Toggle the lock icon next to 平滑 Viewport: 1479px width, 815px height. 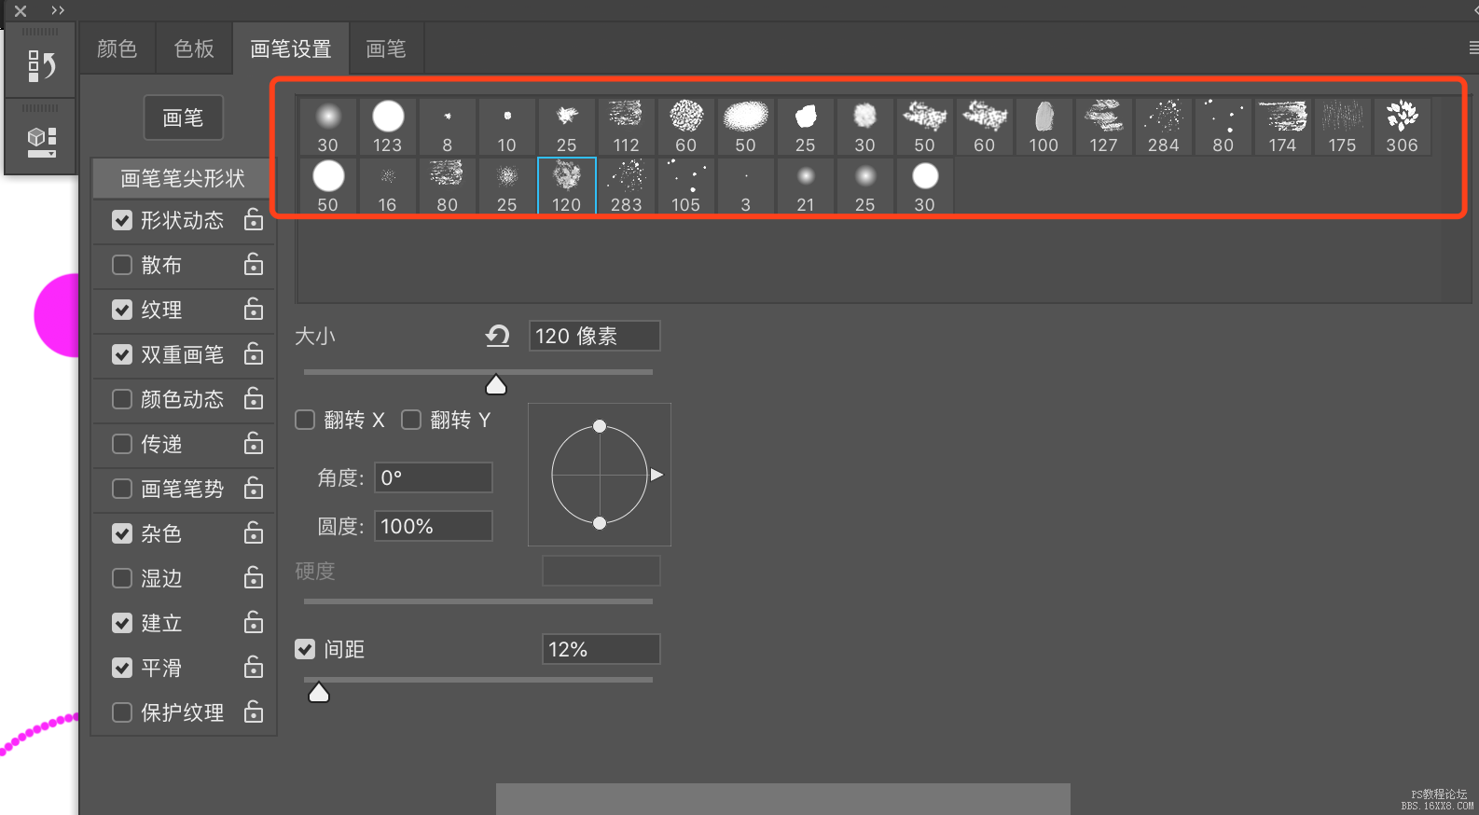254,668
